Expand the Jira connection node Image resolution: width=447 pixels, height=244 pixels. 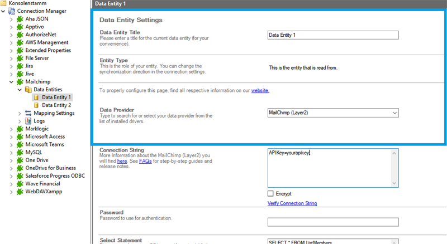(x=12, y=66)
